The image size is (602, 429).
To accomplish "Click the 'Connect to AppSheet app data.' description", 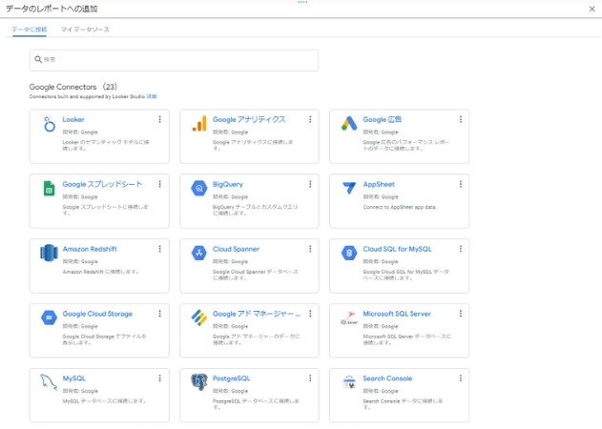I will click(x=400, y=207).
